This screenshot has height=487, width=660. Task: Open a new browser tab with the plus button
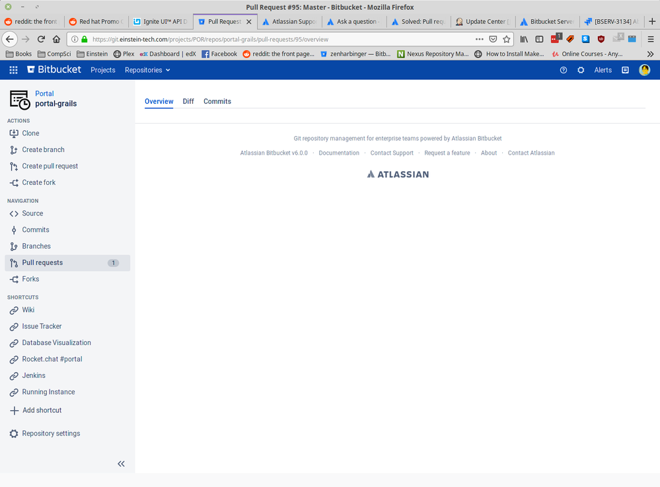click(652, 21)
